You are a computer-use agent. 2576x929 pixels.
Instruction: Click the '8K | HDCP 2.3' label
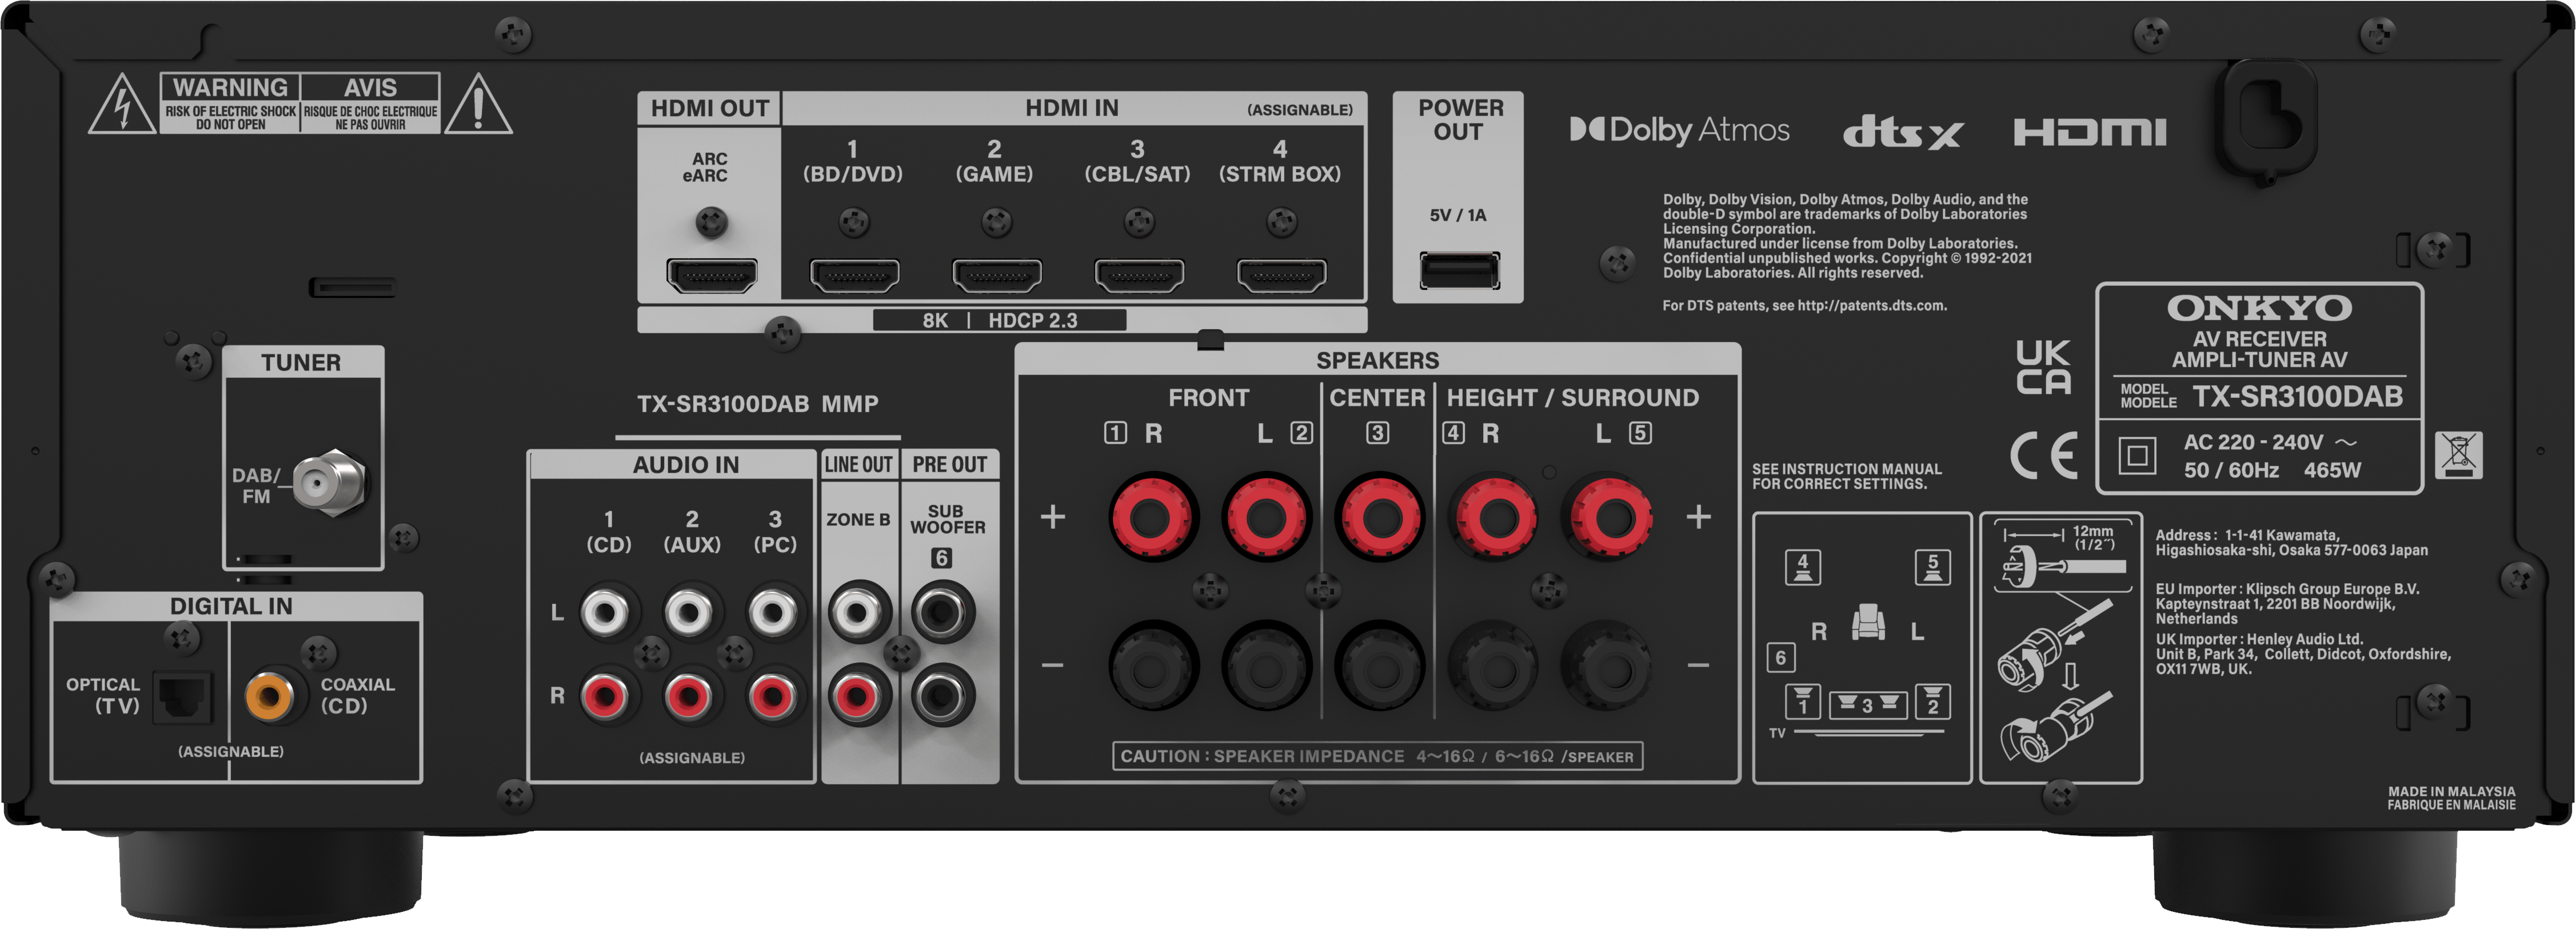999,320
